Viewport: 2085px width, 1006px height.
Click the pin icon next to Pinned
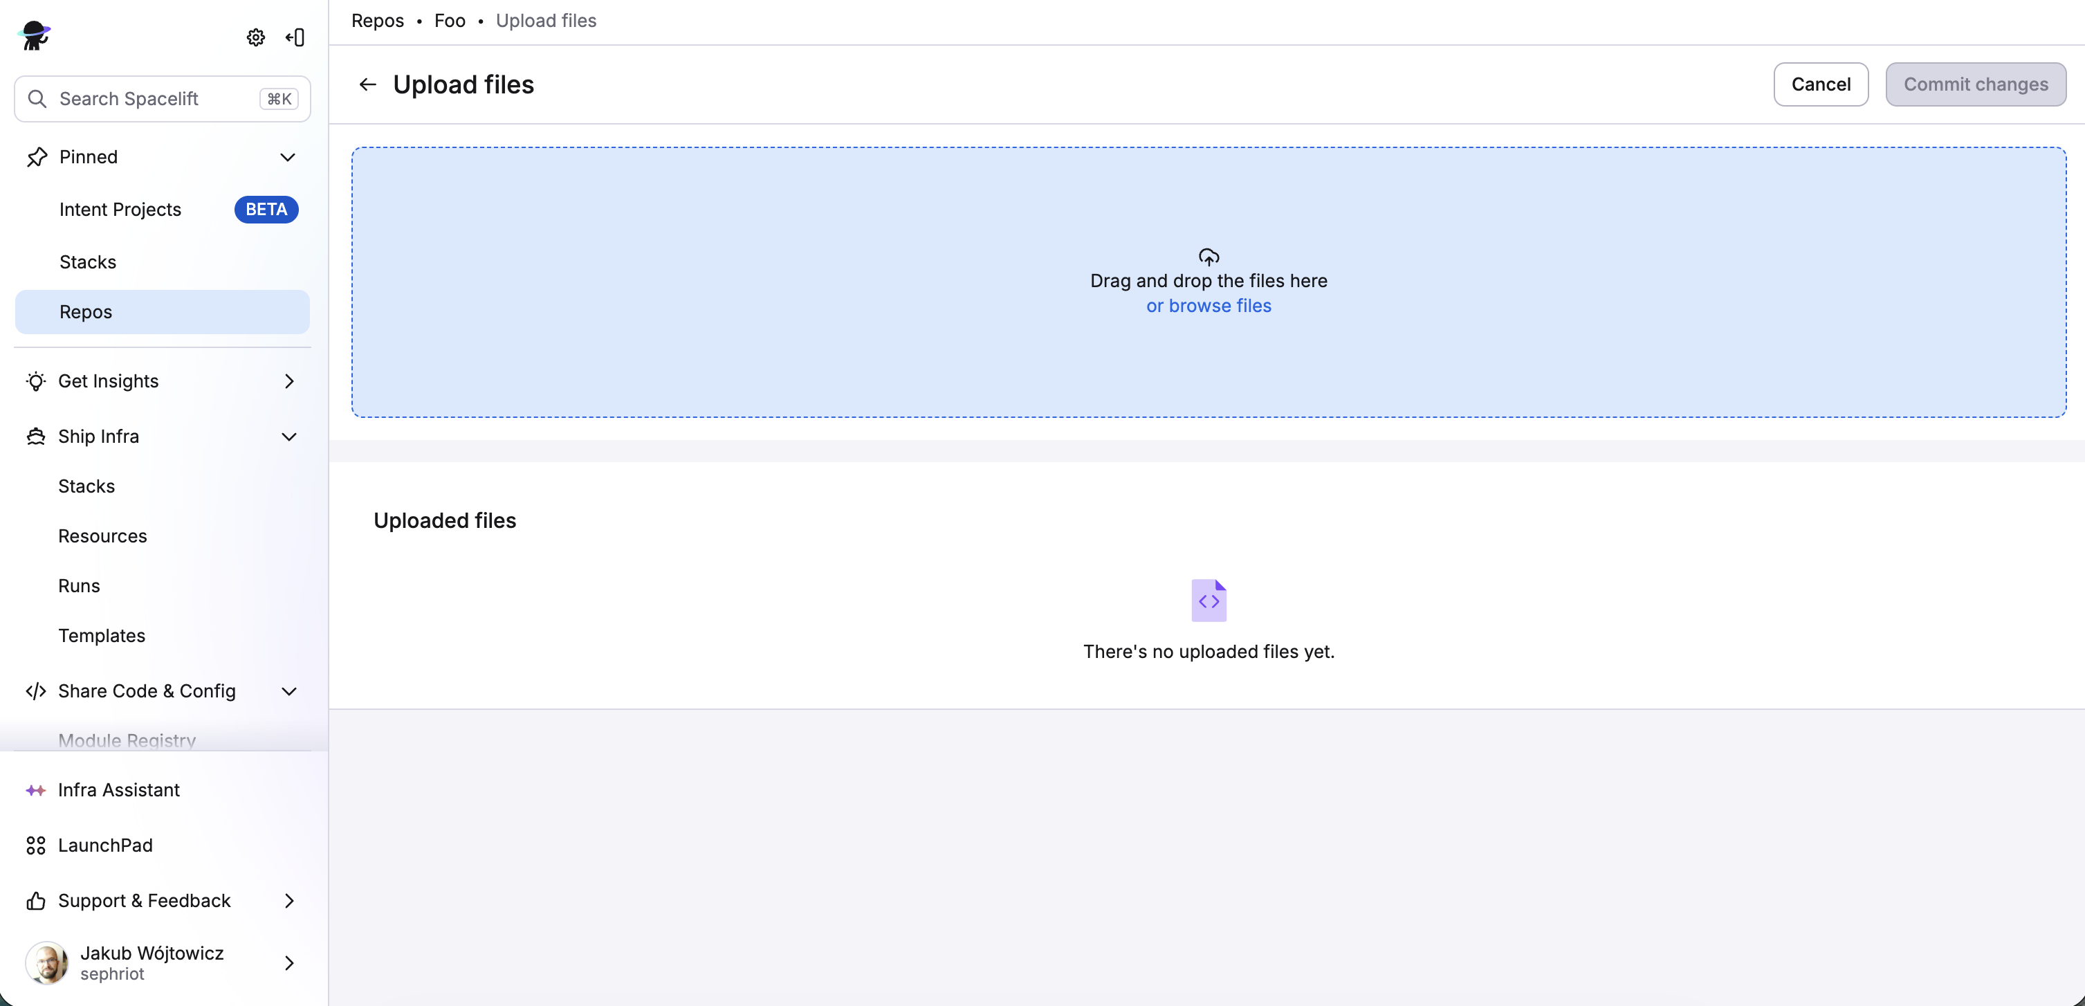[x=37, y=156]
